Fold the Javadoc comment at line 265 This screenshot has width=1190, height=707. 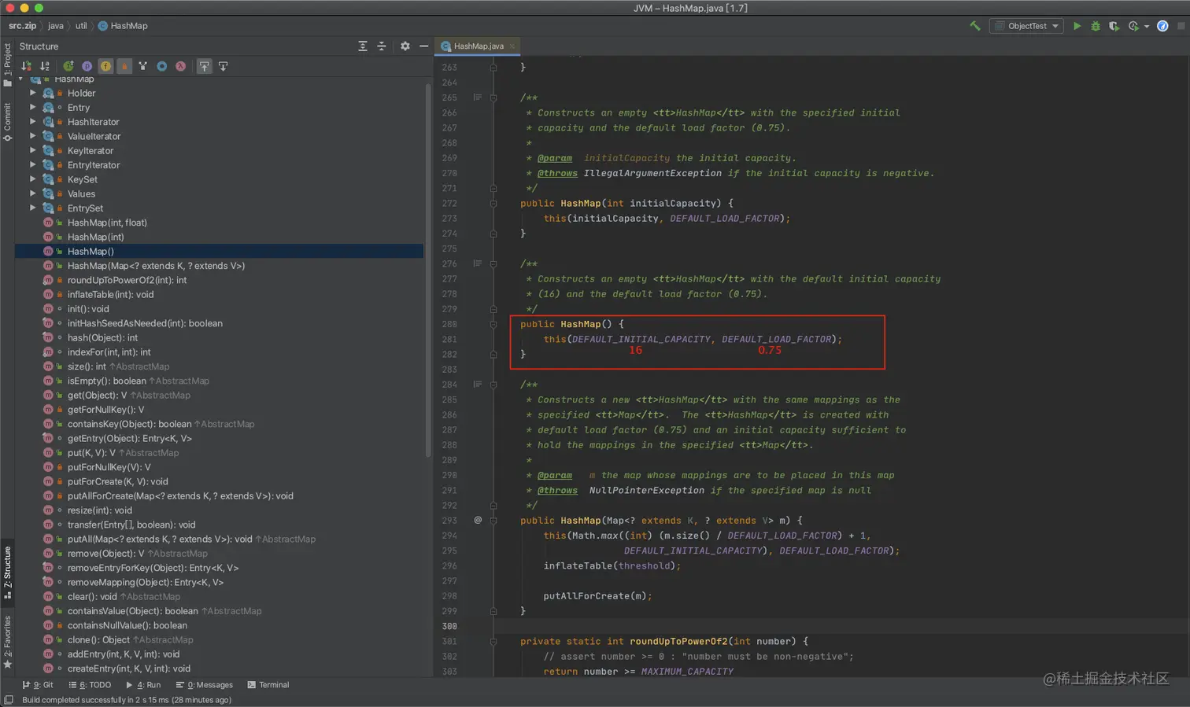[493, 98]
